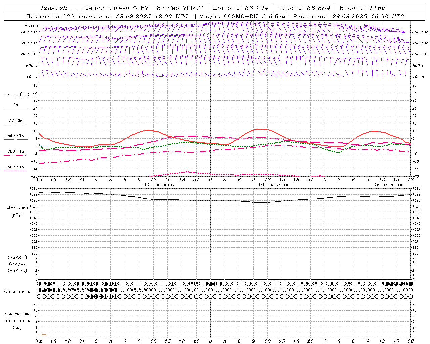Click the '01 октября' date label
The height and width of the screenshot is (344, 430).
(x=273, y=185)
